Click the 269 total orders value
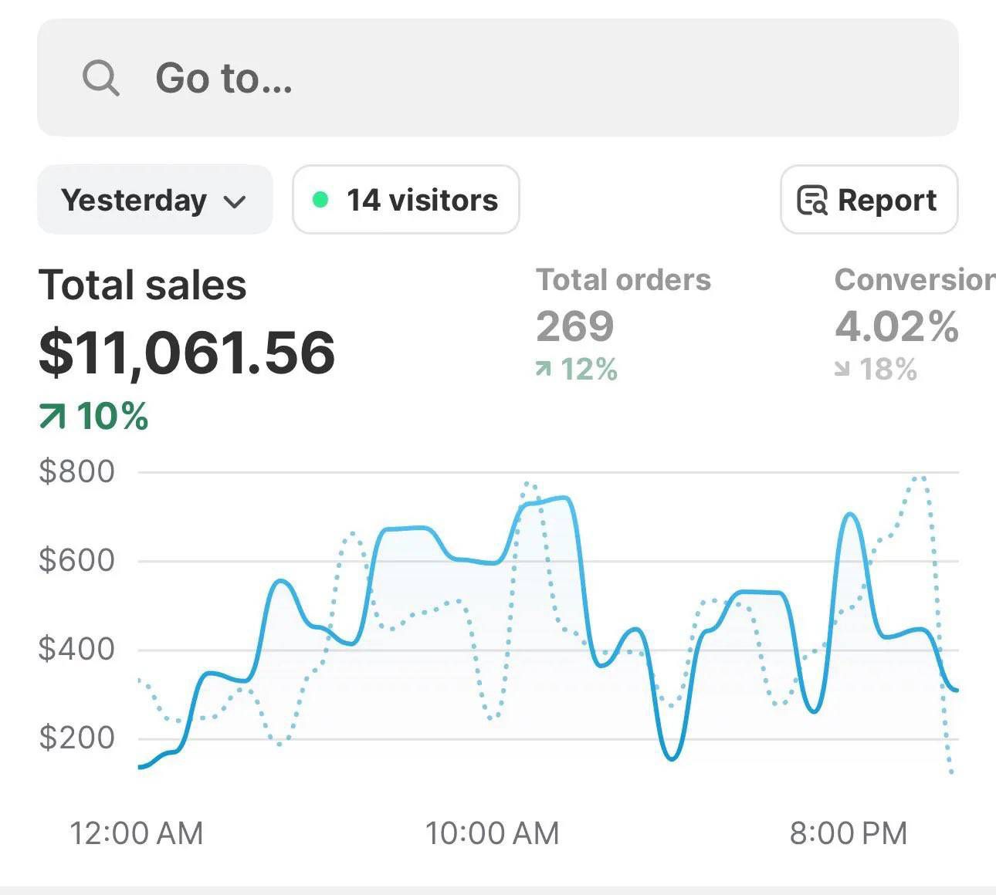This screenshot has height=895, width=996. pyautogui.click(x=575, y=326)
